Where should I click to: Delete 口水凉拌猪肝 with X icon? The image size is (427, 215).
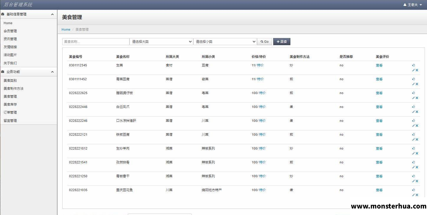click(x=417, y=126)
